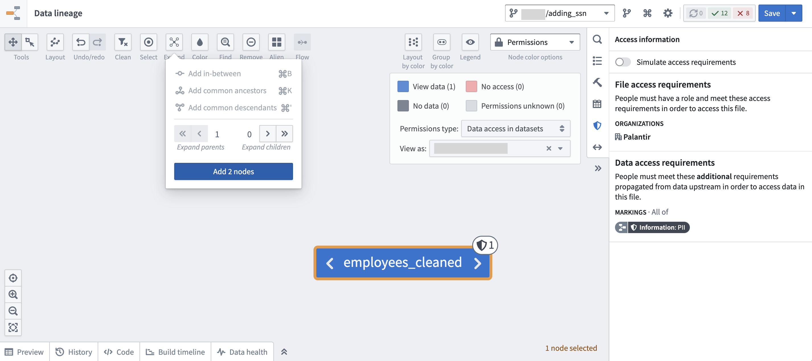Open the View as dropdown arrow
This screenshot has height=361, width=812.
click(x=560, y=149)
